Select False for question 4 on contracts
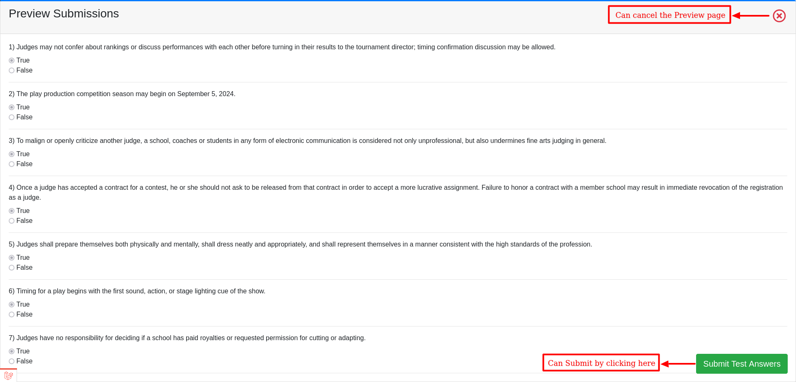 coord(12,221)
